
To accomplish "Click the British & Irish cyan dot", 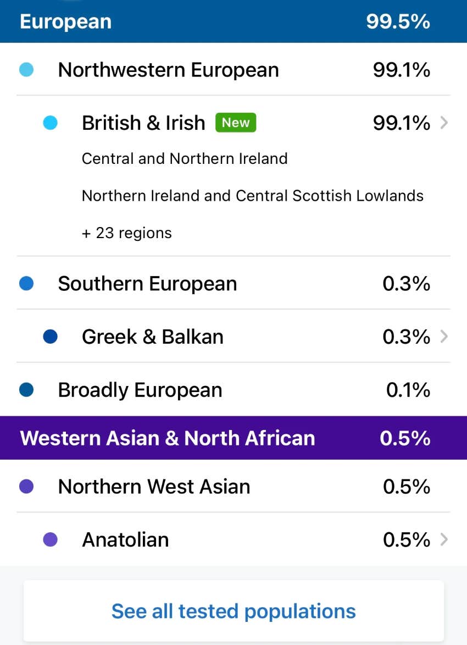I will [x=50, y=123].
